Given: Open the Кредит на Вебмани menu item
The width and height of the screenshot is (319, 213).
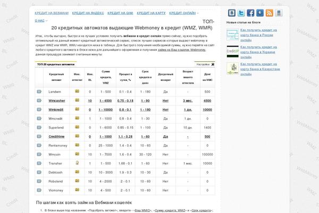Looking at the screenshot, I should click(52, 13).
